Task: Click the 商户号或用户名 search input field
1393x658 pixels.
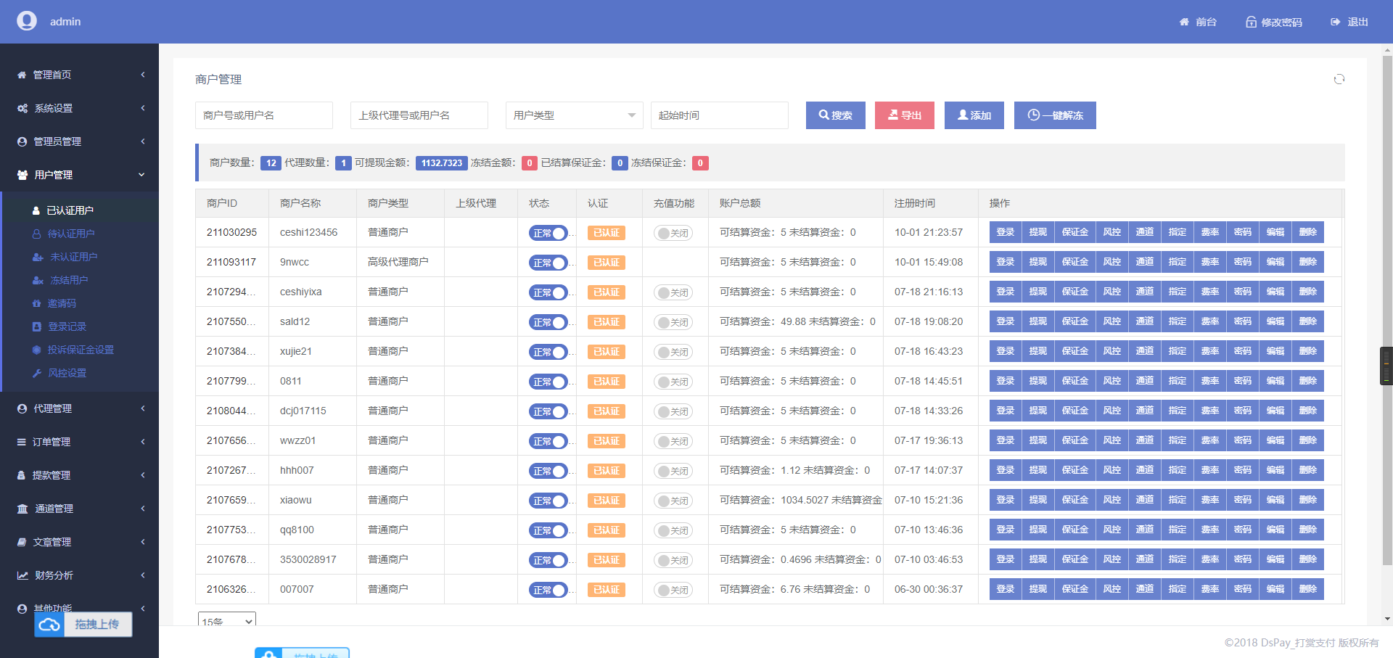Action: [x=263, y=115]
